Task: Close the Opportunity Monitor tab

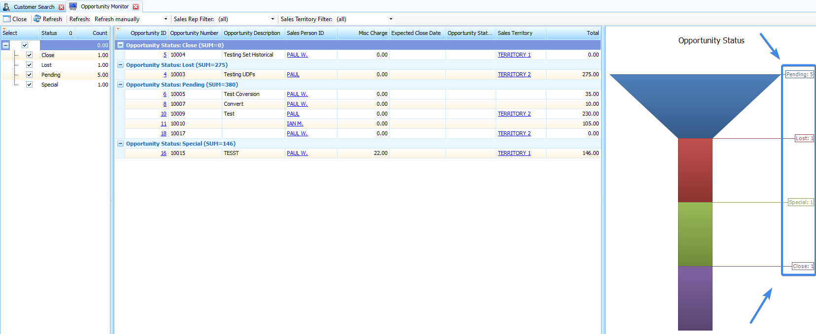Action: click(x=136, y=7)
